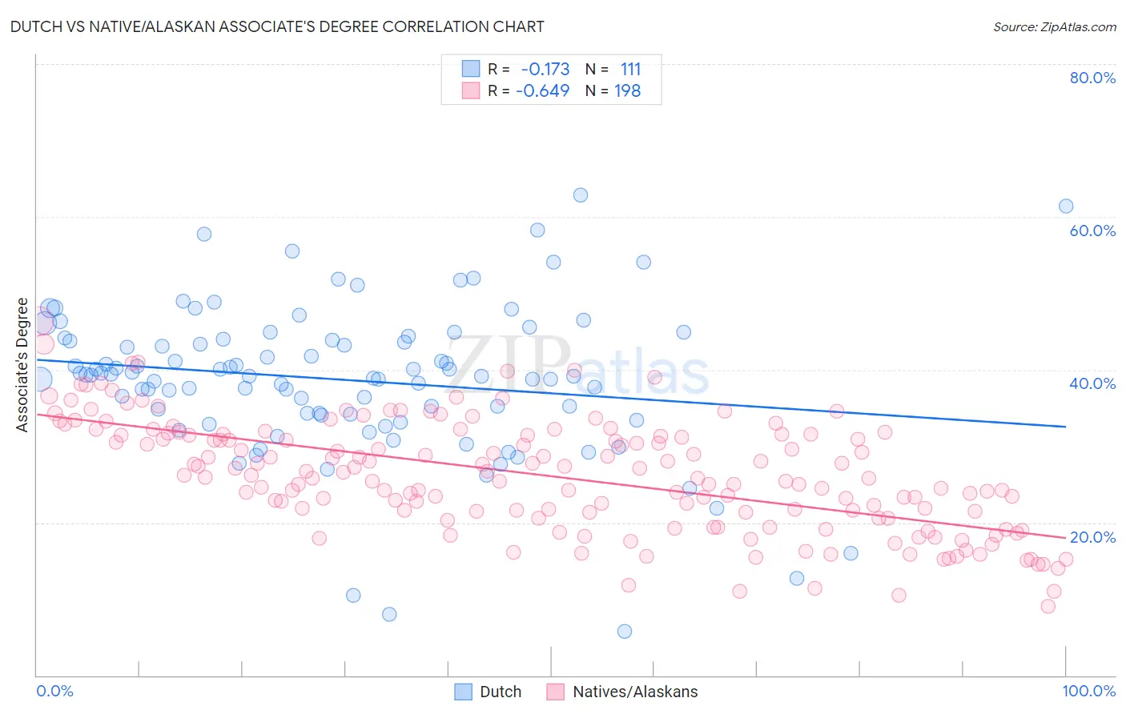Image resolution: width=1126 pixels, height=714 pixels.
Task: Click the 100.0% x-axis label
Action: tap(1089, 691)
